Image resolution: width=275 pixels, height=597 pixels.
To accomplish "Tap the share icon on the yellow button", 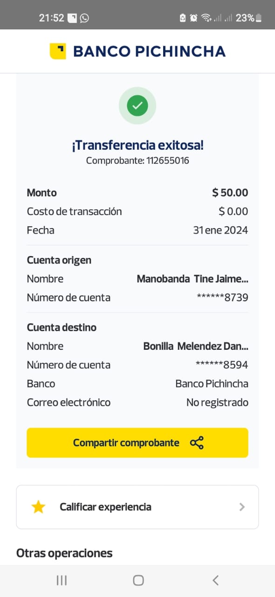I will pyautogui.click(x=197, y=443).
